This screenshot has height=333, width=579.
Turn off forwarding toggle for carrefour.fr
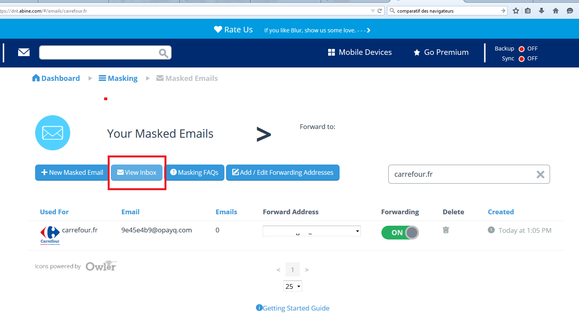(x=400, y=232)
